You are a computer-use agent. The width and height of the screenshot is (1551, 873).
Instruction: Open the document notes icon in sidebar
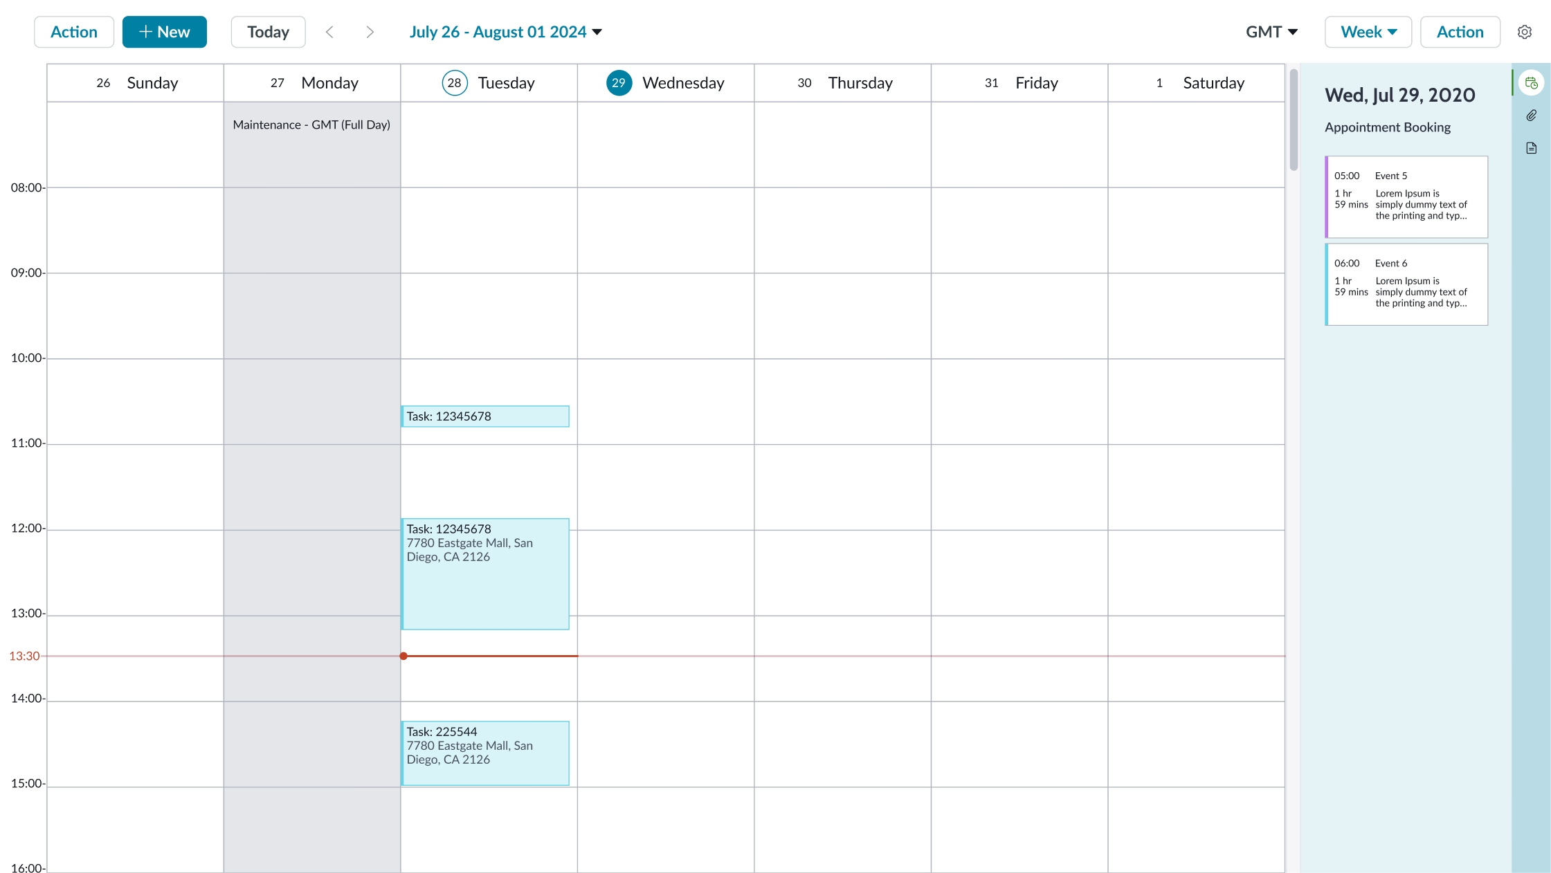tap(1531, 147)
